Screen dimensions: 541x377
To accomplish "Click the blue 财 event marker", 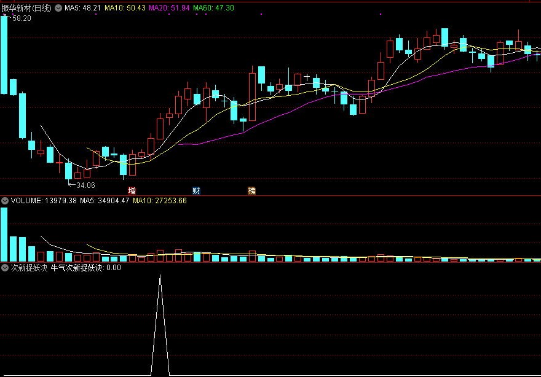I will click(196, 190).
